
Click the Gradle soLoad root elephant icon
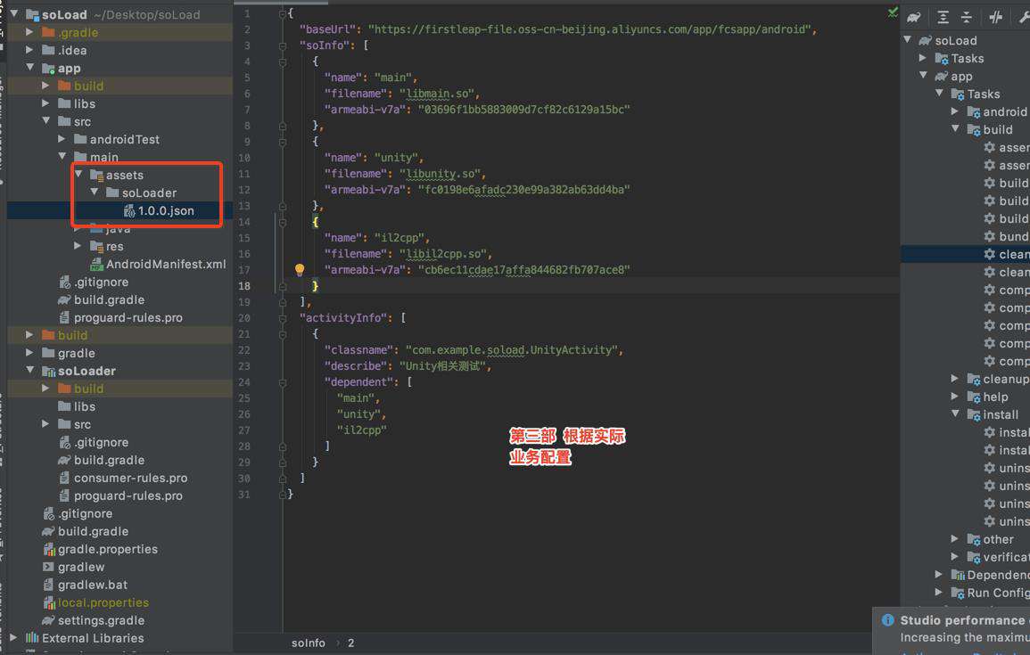(925, 41)
